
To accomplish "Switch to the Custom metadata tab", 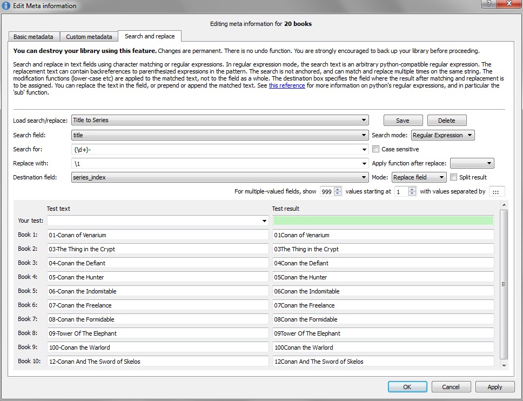I will click(89, 37).
